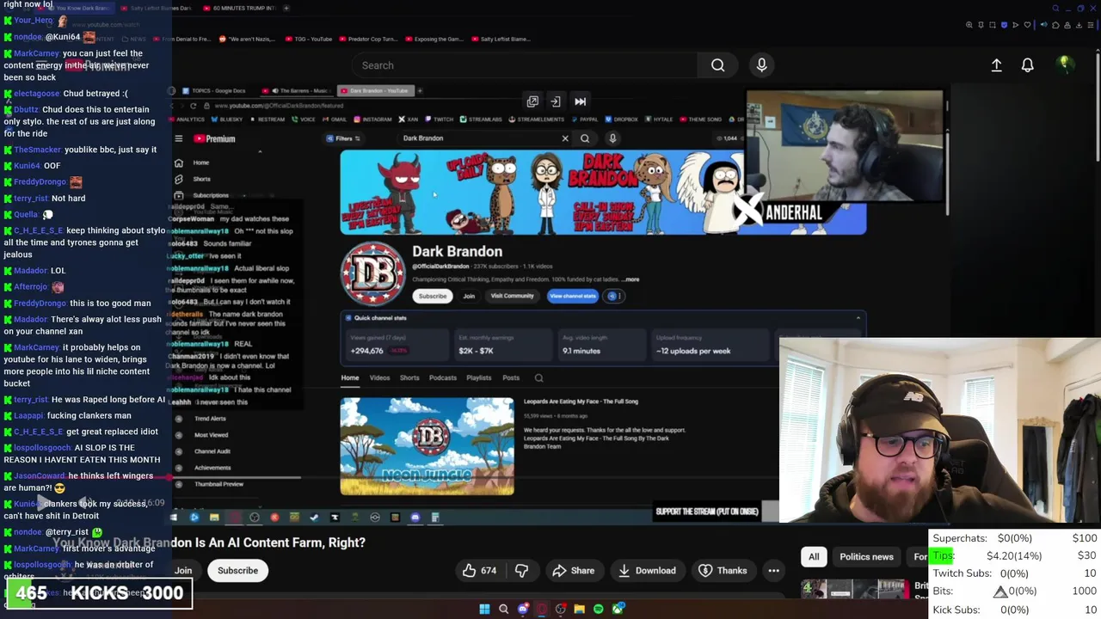This screenshot has height=619, width=1101.
Task: Switch to 'TOPICS - Google Docs' tab in the stream
Action: (x=214, y=90)
